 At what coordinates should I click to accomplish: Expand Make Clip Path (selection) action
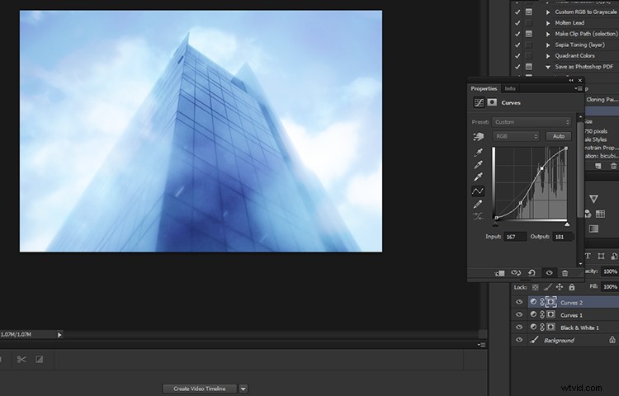pos(548,35)
